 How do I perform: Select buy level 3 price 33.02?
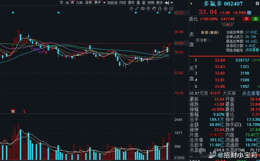[x=220, y=73]
